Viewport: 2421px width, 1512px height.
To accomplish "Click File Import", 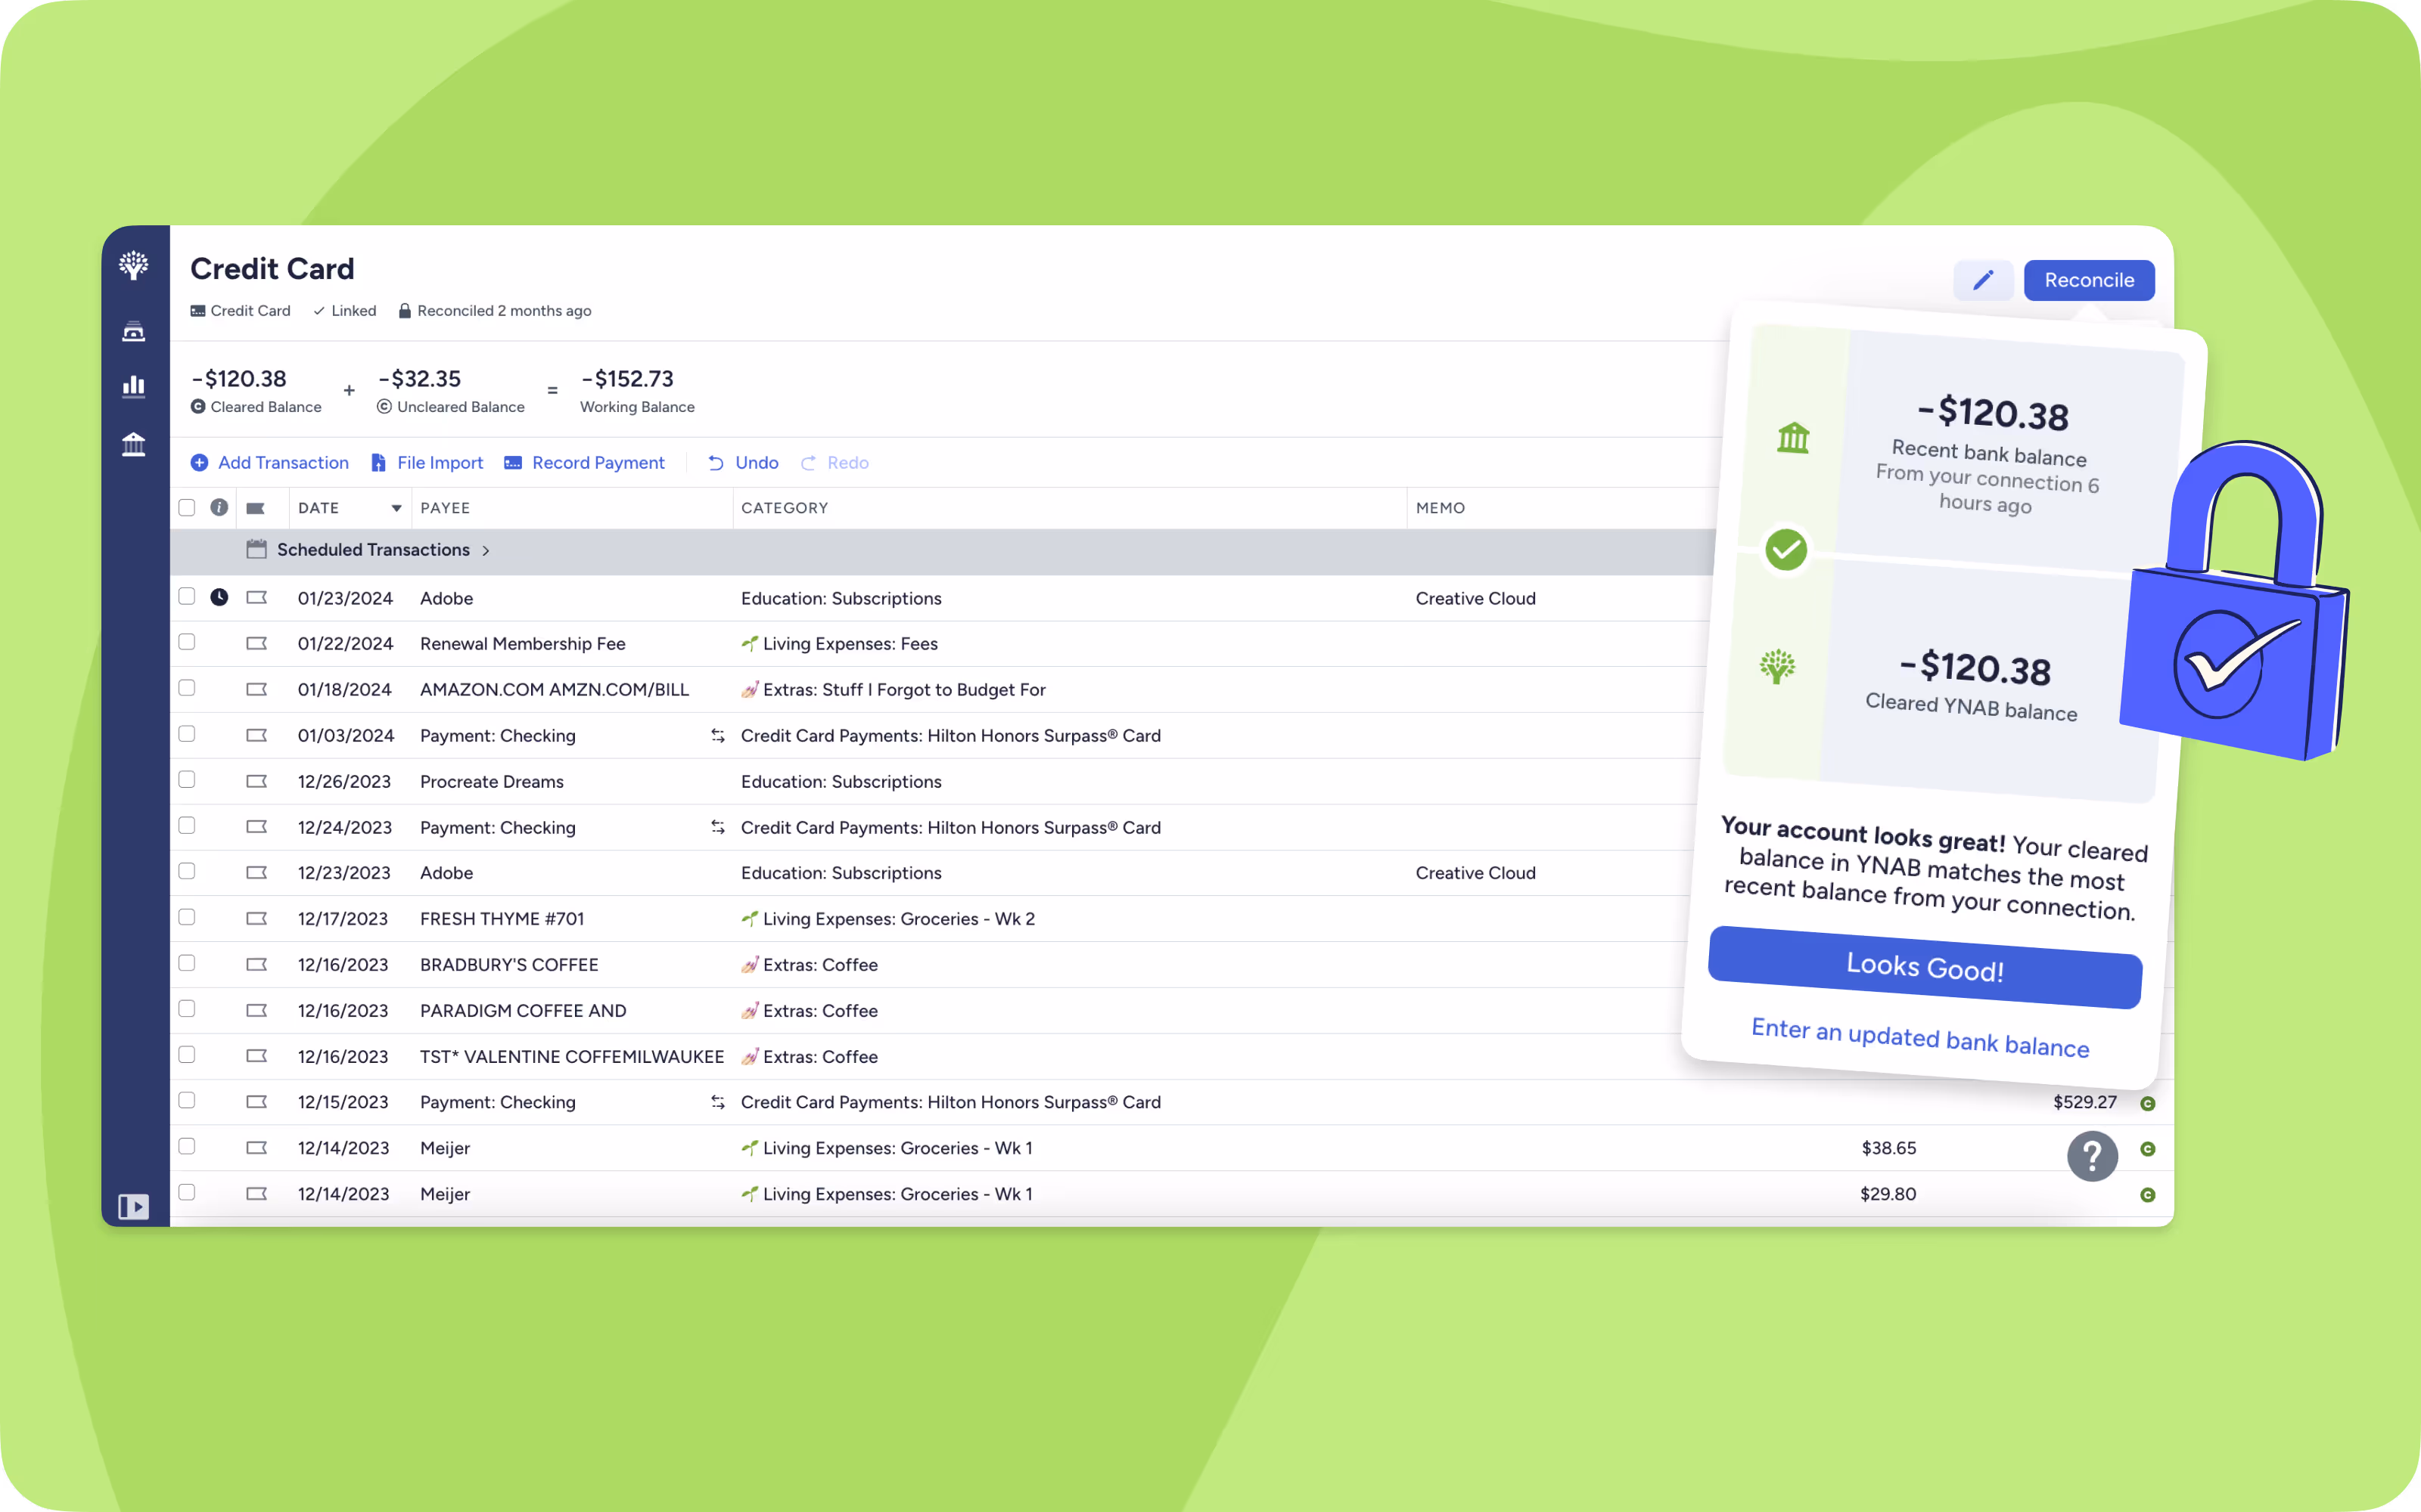I will point(427,462).
